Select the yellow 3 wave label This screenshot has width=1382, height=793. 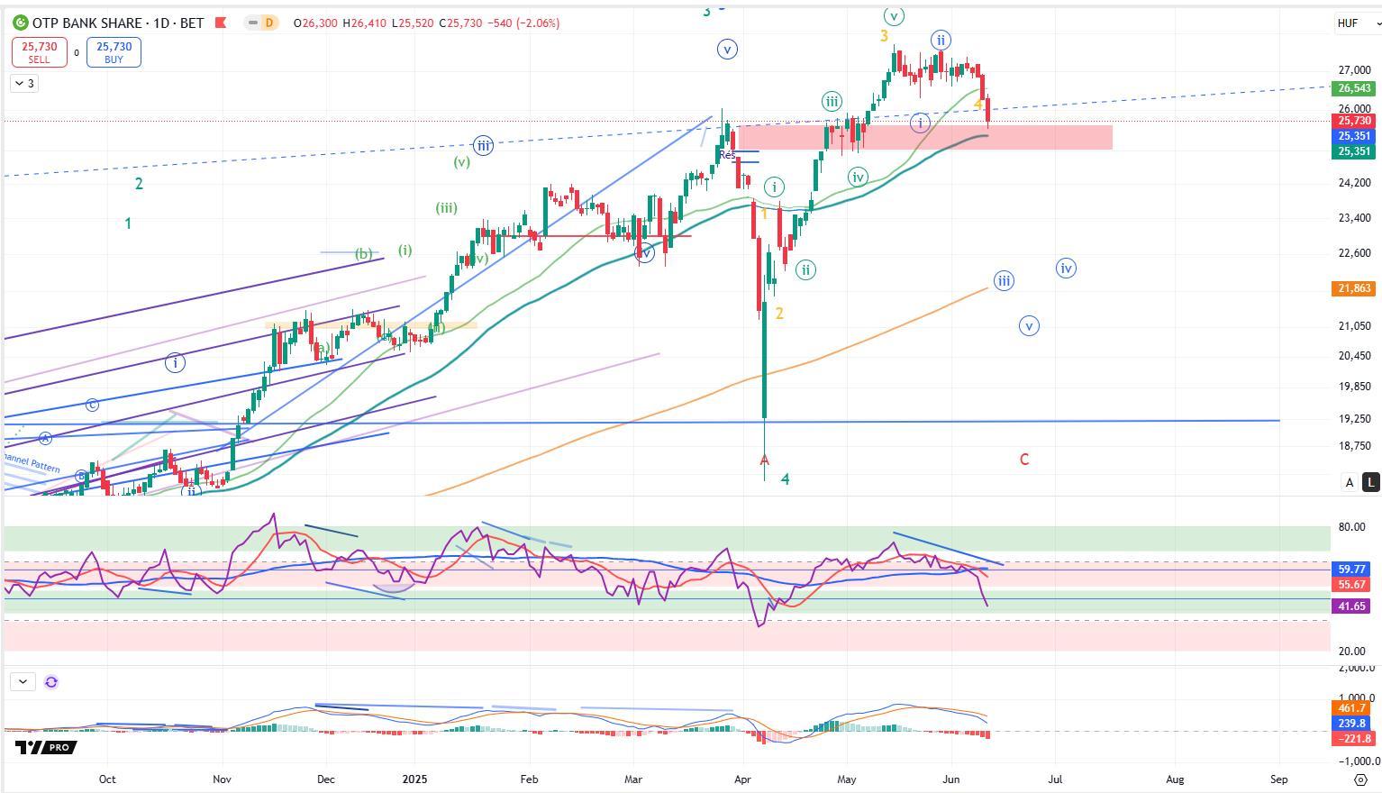885,36
